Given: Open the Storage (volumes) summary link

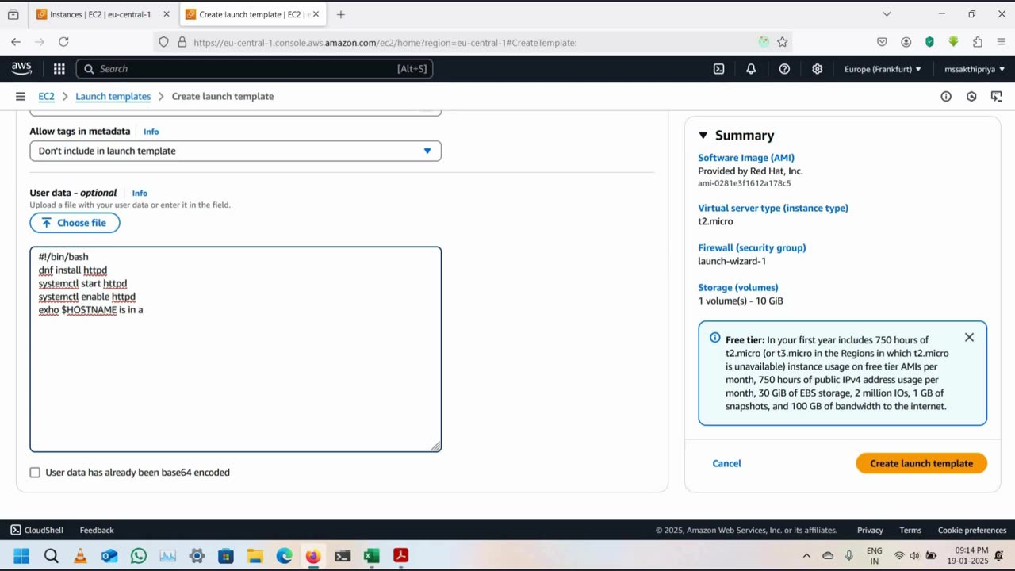Looking at the screenshot, I should tap(738, 287).
